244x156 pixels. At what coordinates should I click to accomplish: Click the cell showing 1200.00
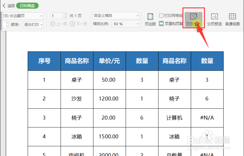(109, 99)
